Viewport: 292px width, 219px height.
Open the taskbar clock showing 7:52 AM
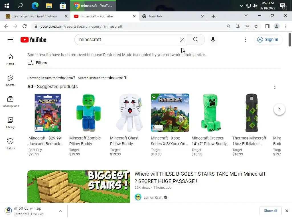(267, 6)
